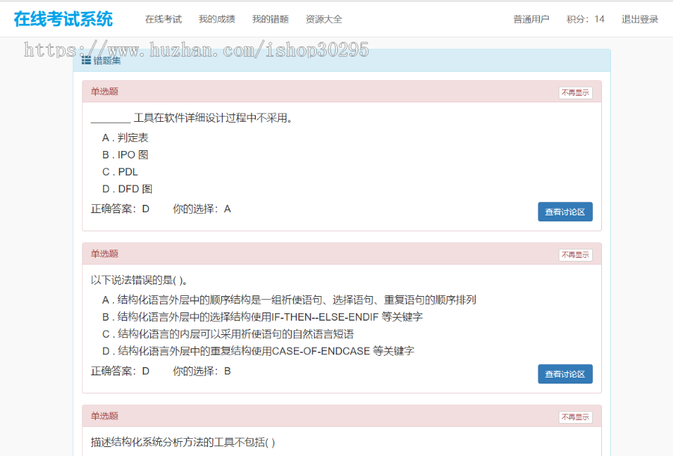673x456 pixels.
Task: Click question text 以下说法错误的是( )
Action: point(139,280)
